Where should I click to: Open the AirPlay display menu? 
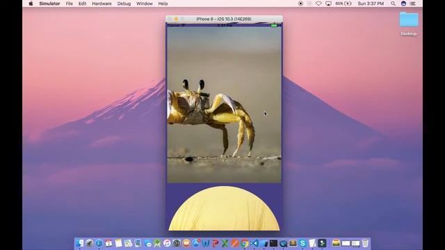click(328, 3)
